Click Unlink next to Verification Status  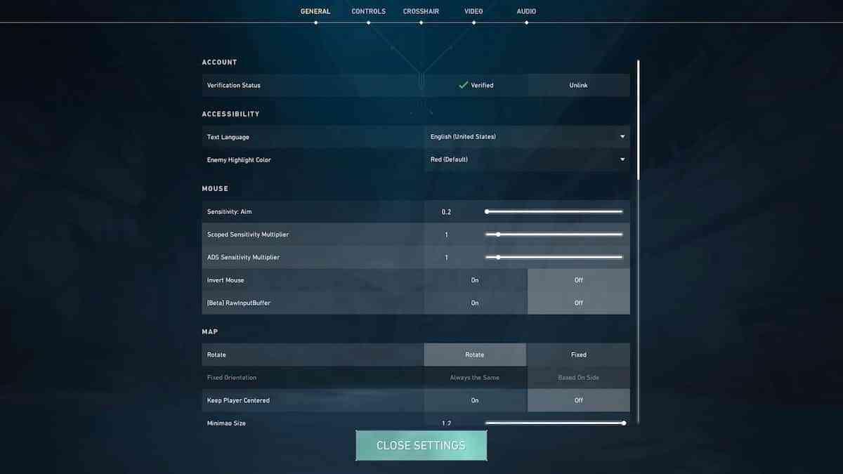point(578,85)
